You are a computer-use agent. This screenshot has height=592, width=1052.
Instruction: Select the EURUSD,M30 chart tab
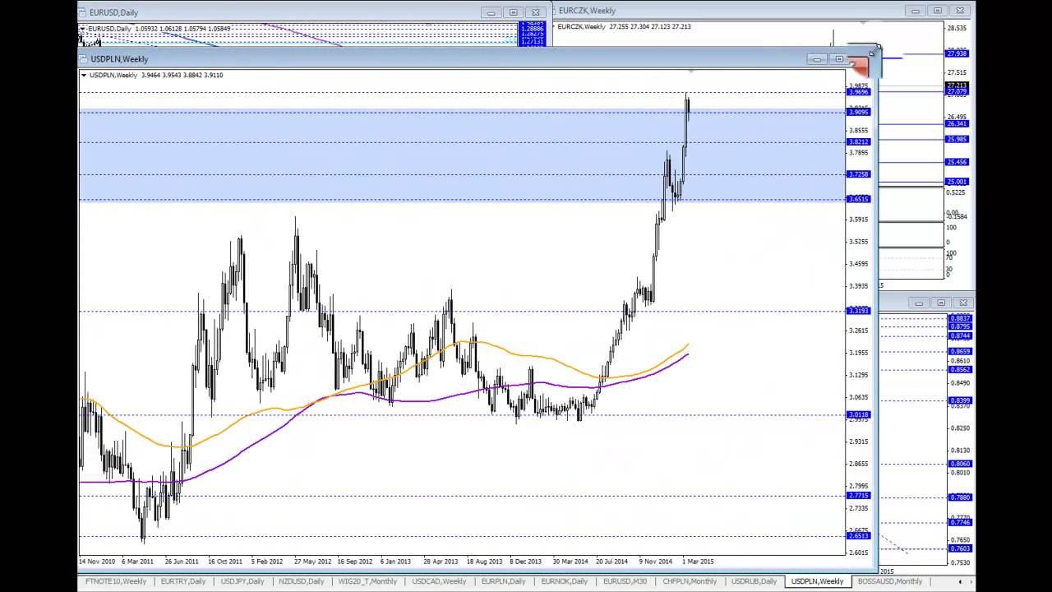(x=625, y=581)
